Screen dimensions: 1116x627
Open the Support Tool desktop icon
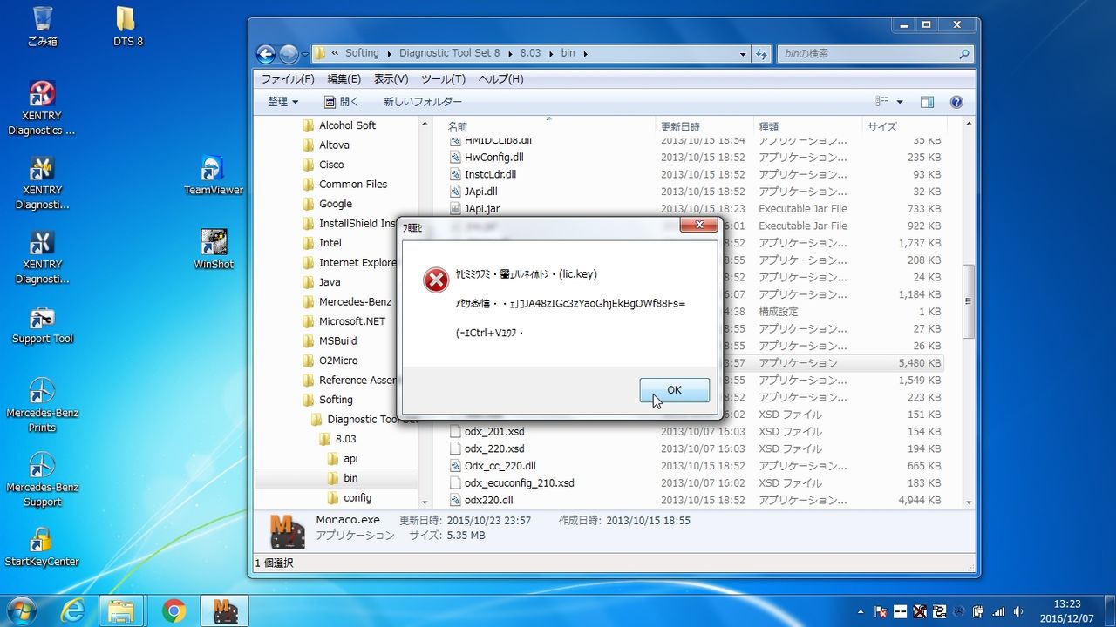point(42,324)
